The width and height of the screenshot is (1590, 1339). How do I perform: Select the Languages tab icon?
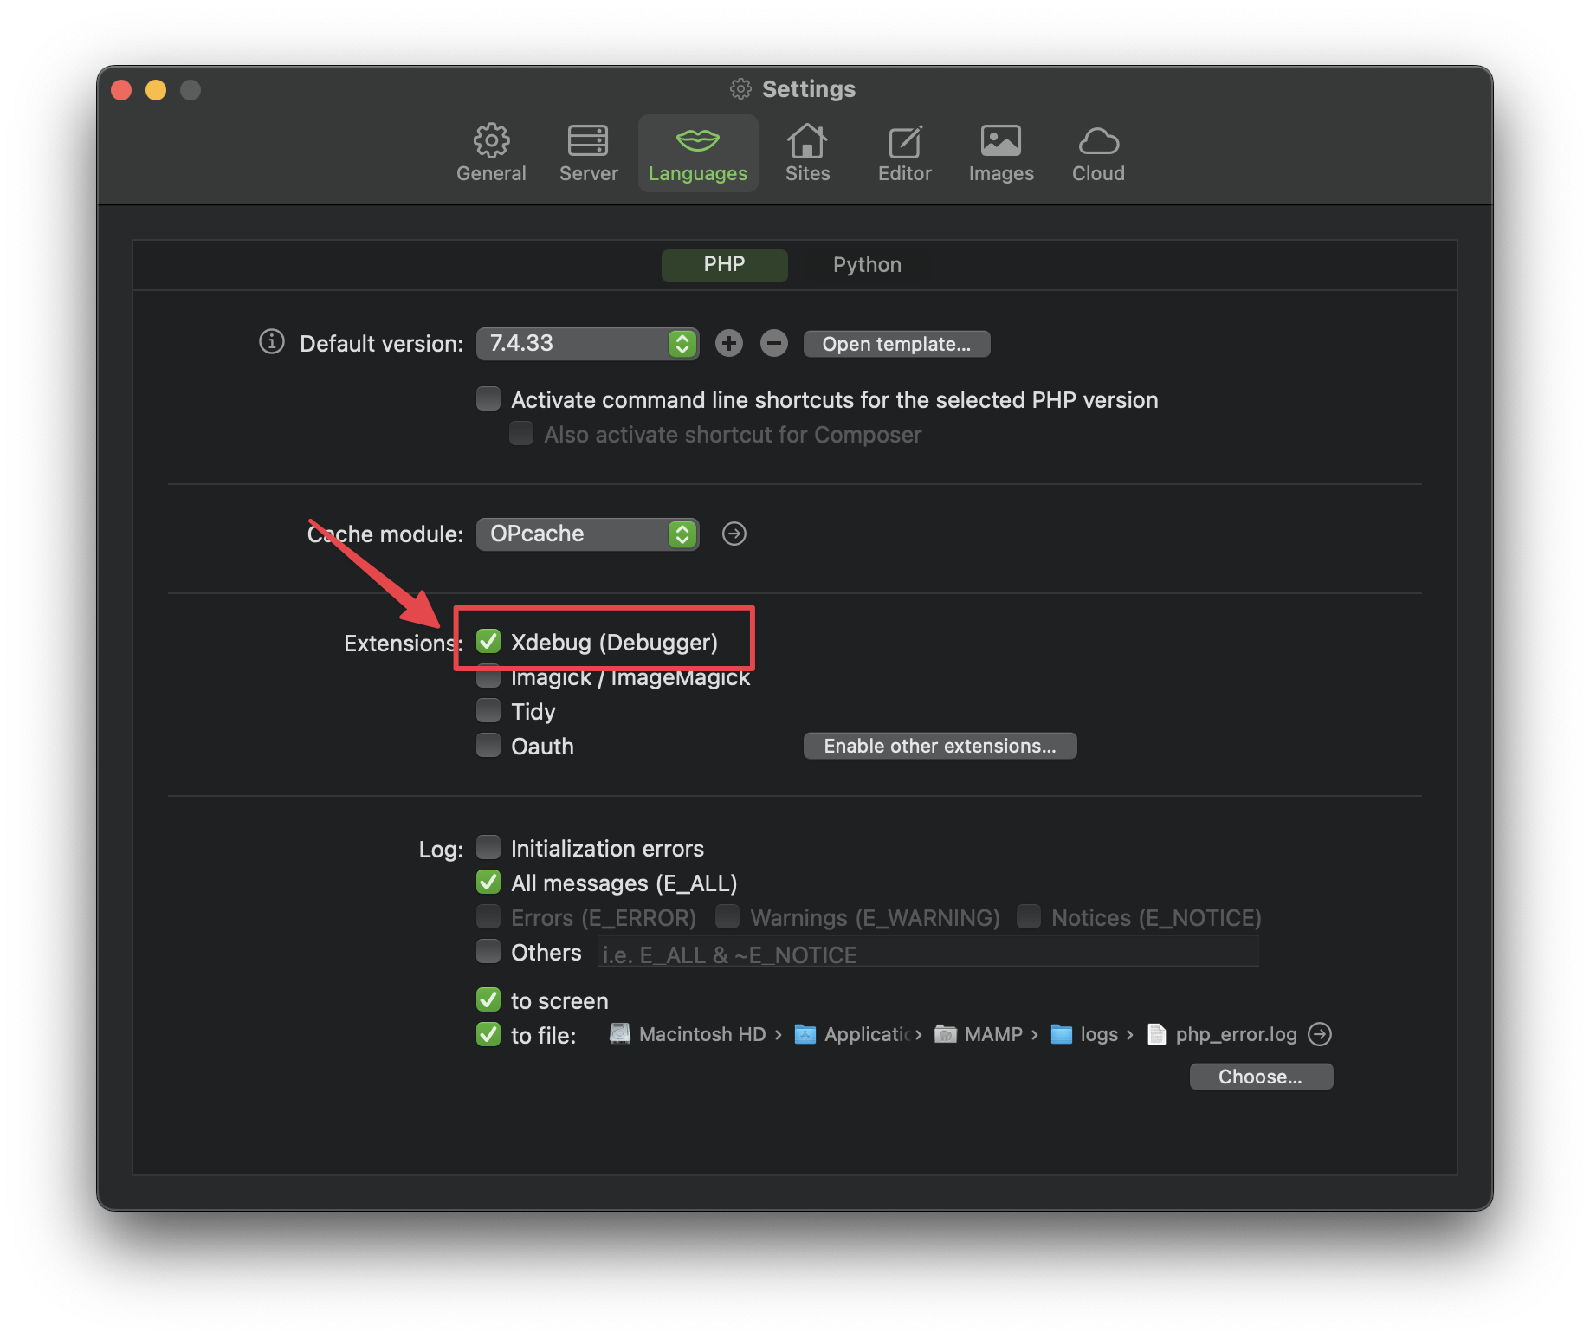coord(697,139)
